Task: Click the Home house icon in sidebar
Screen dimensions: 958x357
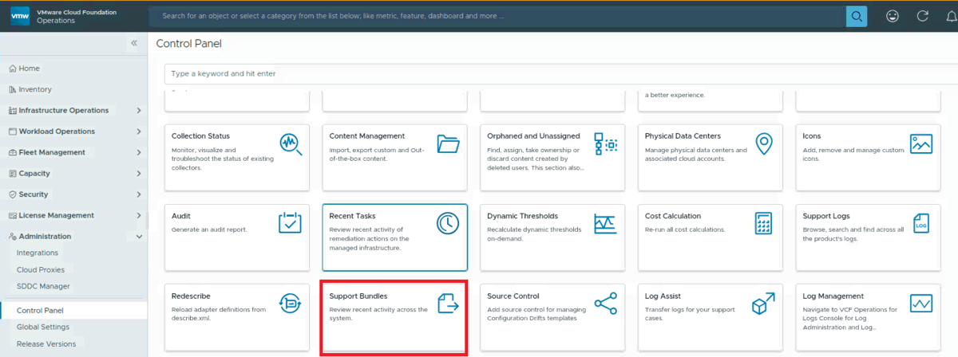Action: pos(12,69)
